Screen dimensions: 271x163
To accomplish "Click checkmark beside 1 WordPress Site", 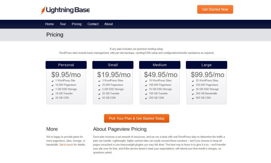I will 52,81.
